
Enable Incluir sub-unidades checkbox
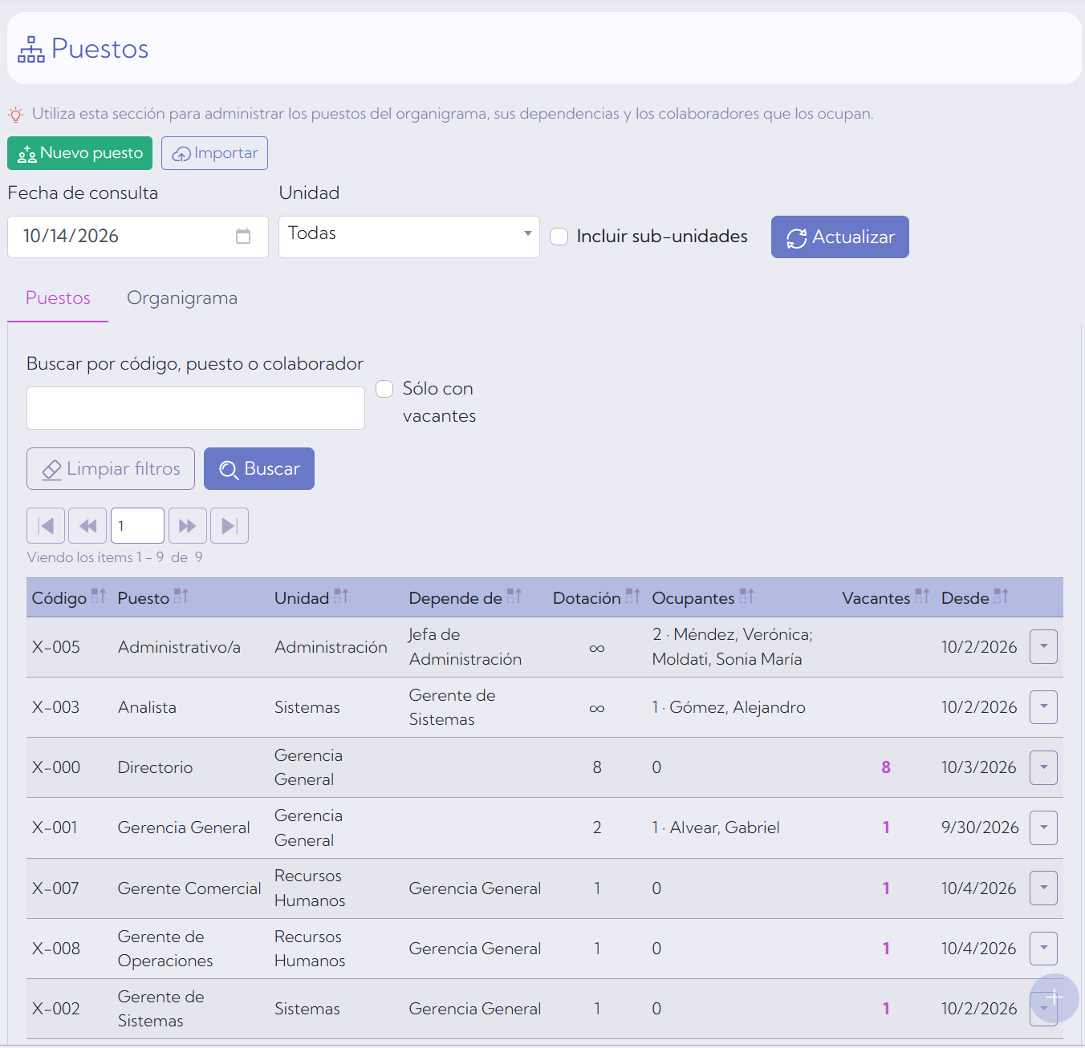coord(559,237)
